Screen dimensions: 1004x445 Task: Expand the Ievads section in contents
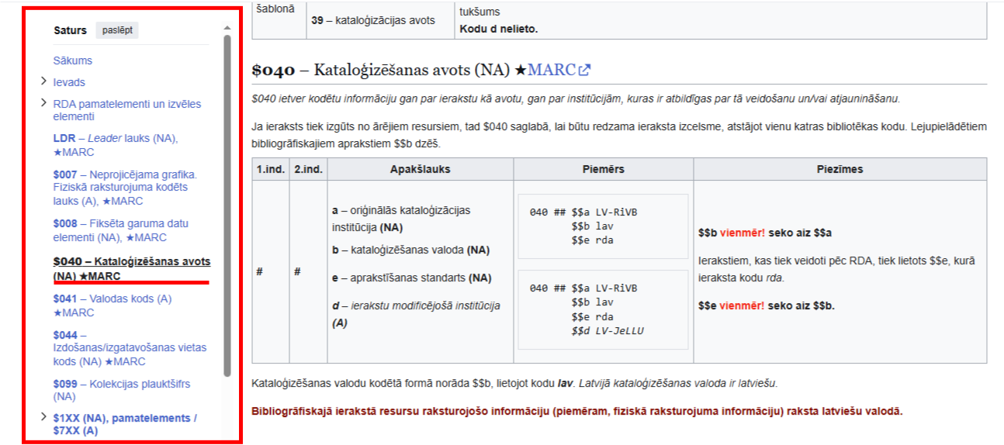click(43, 81)
